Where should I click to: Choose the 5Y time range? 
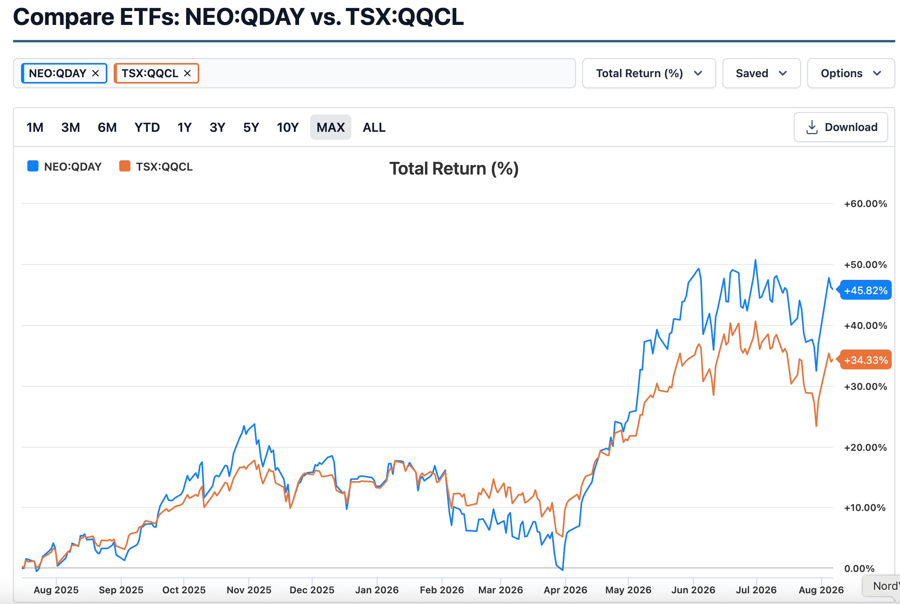click(x=251, y=127)
